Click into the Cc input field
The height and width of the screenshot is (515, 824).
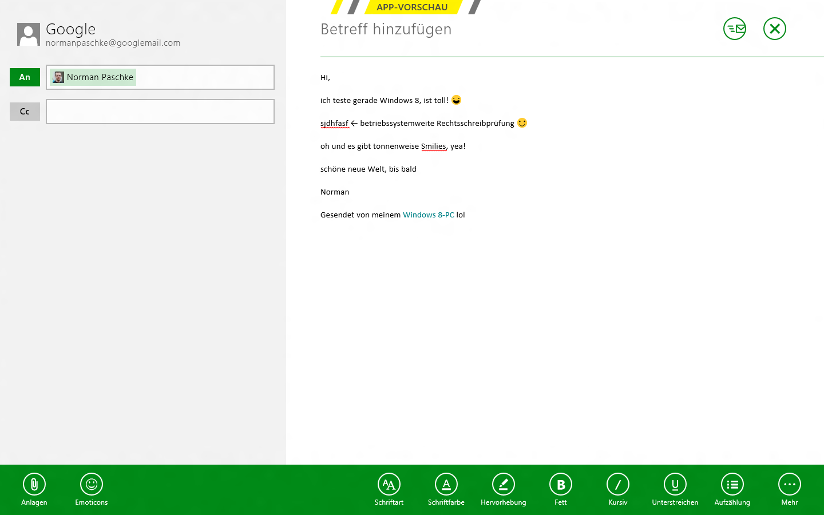(160, 112)
